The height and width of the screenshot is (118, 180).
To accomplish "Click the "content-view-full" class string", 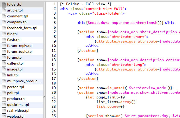I will pos(104,9).
